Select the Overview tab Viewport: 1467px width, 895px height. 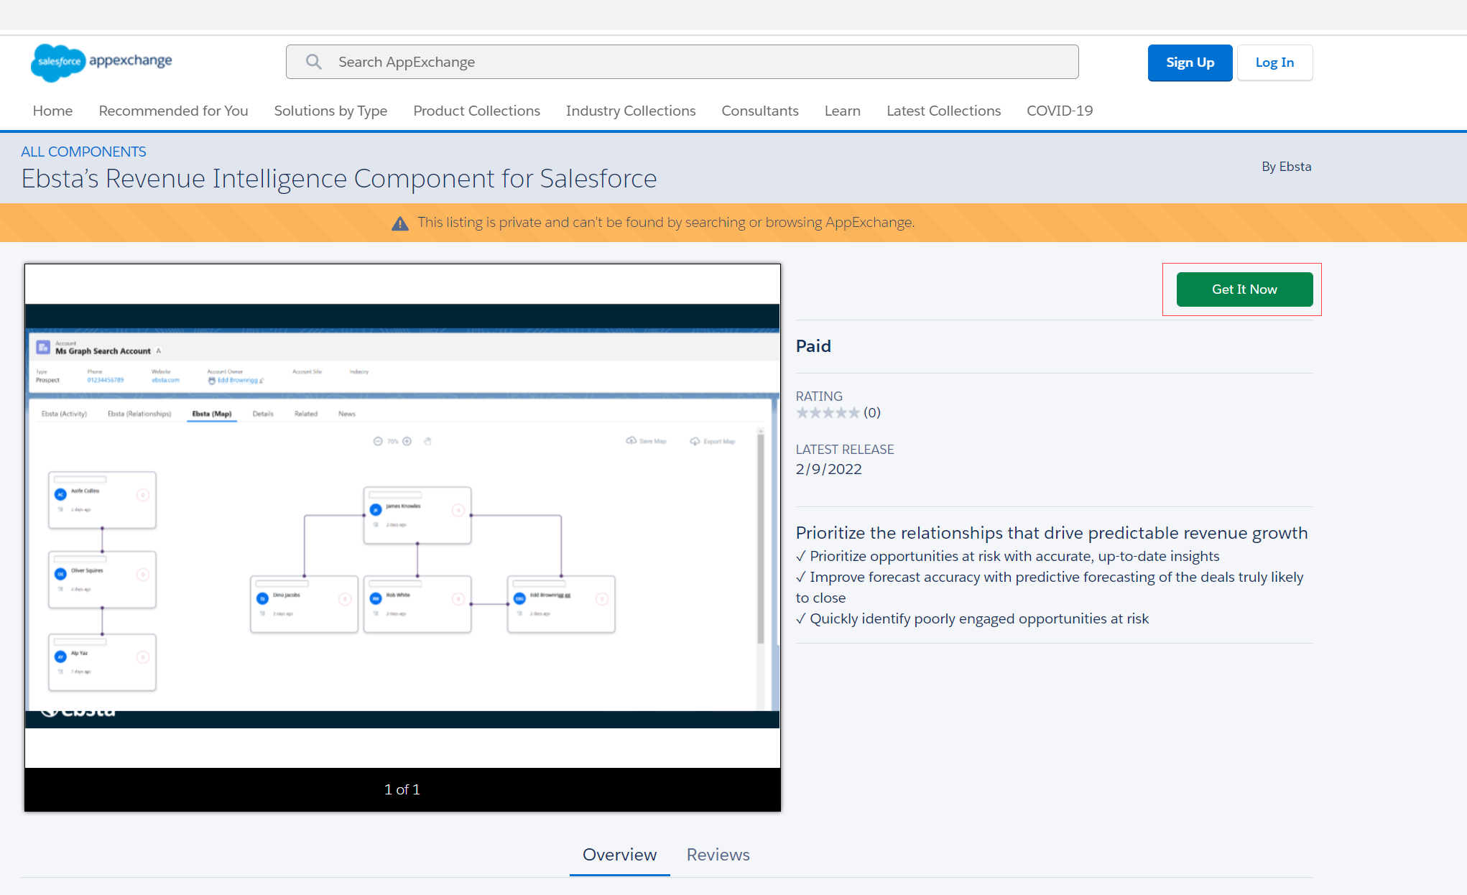[619, 855]
